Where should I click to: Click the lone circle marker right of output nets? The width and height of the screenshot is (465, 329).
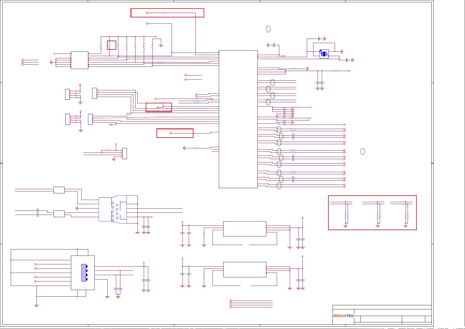click(x=363, y=151)
